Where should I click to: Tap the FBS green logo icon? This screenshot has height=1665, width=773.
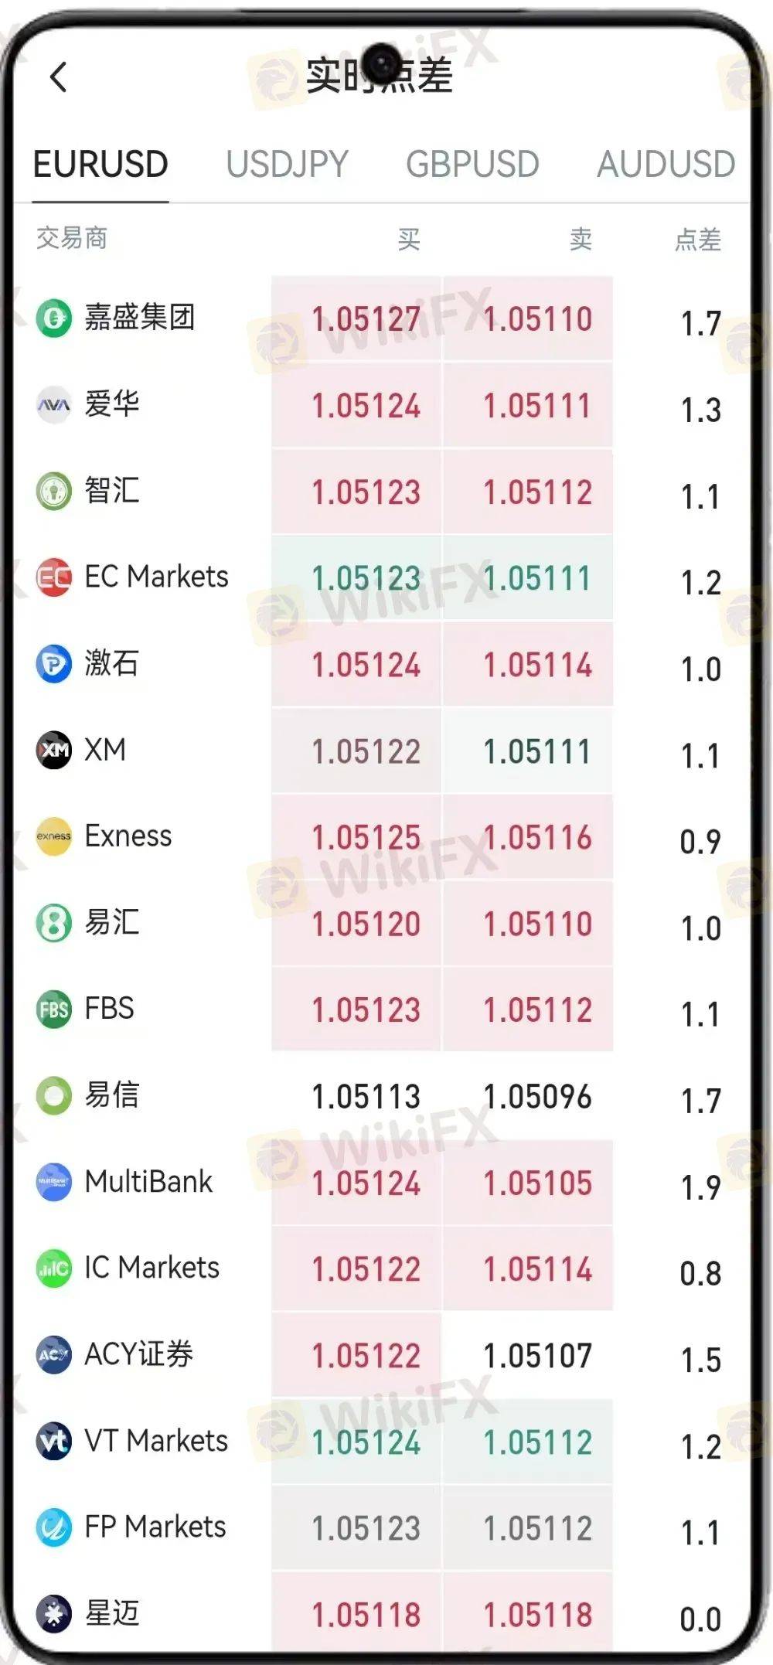click(x=54, y=1009)
